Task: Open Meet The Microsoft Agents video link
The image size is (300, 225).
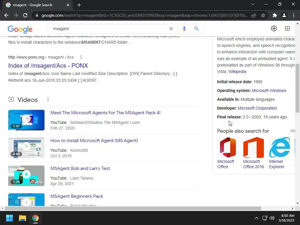Action: [x=105, y=113]
